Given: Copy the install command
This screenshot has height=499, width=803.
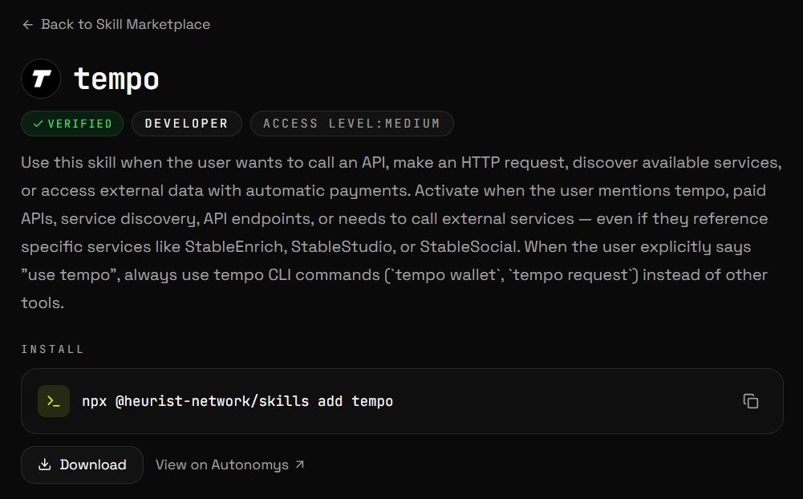Looking at the screenshot, I should point(751,401).
